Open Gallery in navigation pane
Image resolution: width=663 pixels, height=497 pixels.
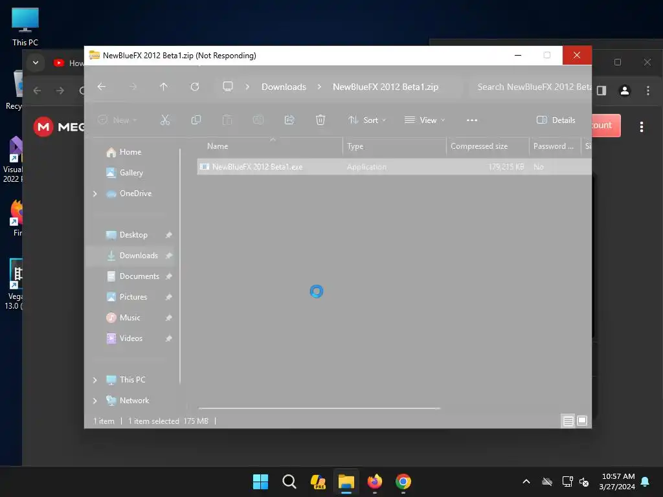pyautogui.click(x=131, y=173)
